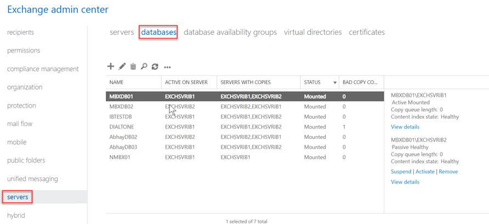The width and height of the screenshot is (489, 224).
Task: Click Active Mounted status text
Action: coord(411,102)
